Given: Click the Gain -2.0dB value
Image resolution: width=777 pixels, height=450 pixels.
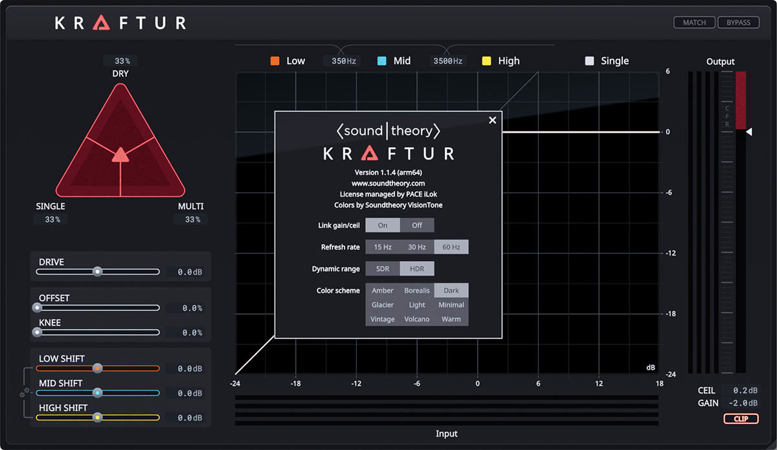Looking at the screenshot, I should point(741,403).
